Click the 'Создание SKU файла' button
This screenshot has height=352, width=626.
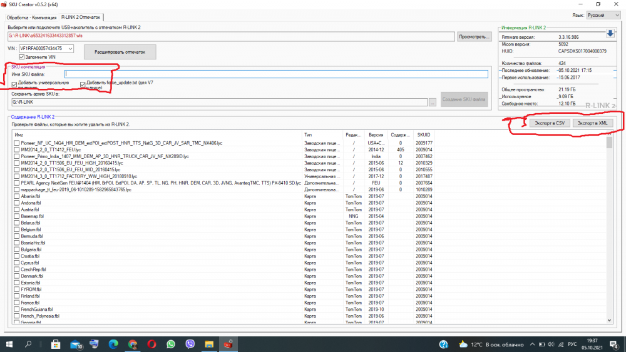pyautogui.click(x=464, y=99)
